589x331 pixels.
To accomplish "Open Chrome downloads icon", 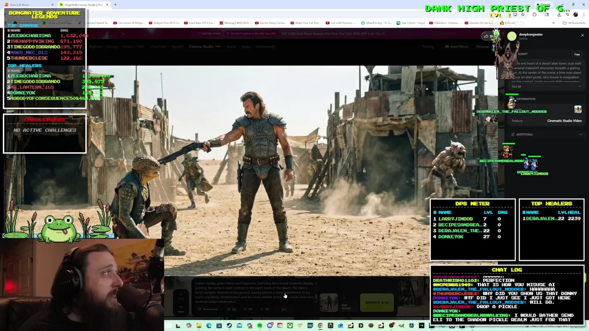I will pyautogui.click(x=559, y=15).
